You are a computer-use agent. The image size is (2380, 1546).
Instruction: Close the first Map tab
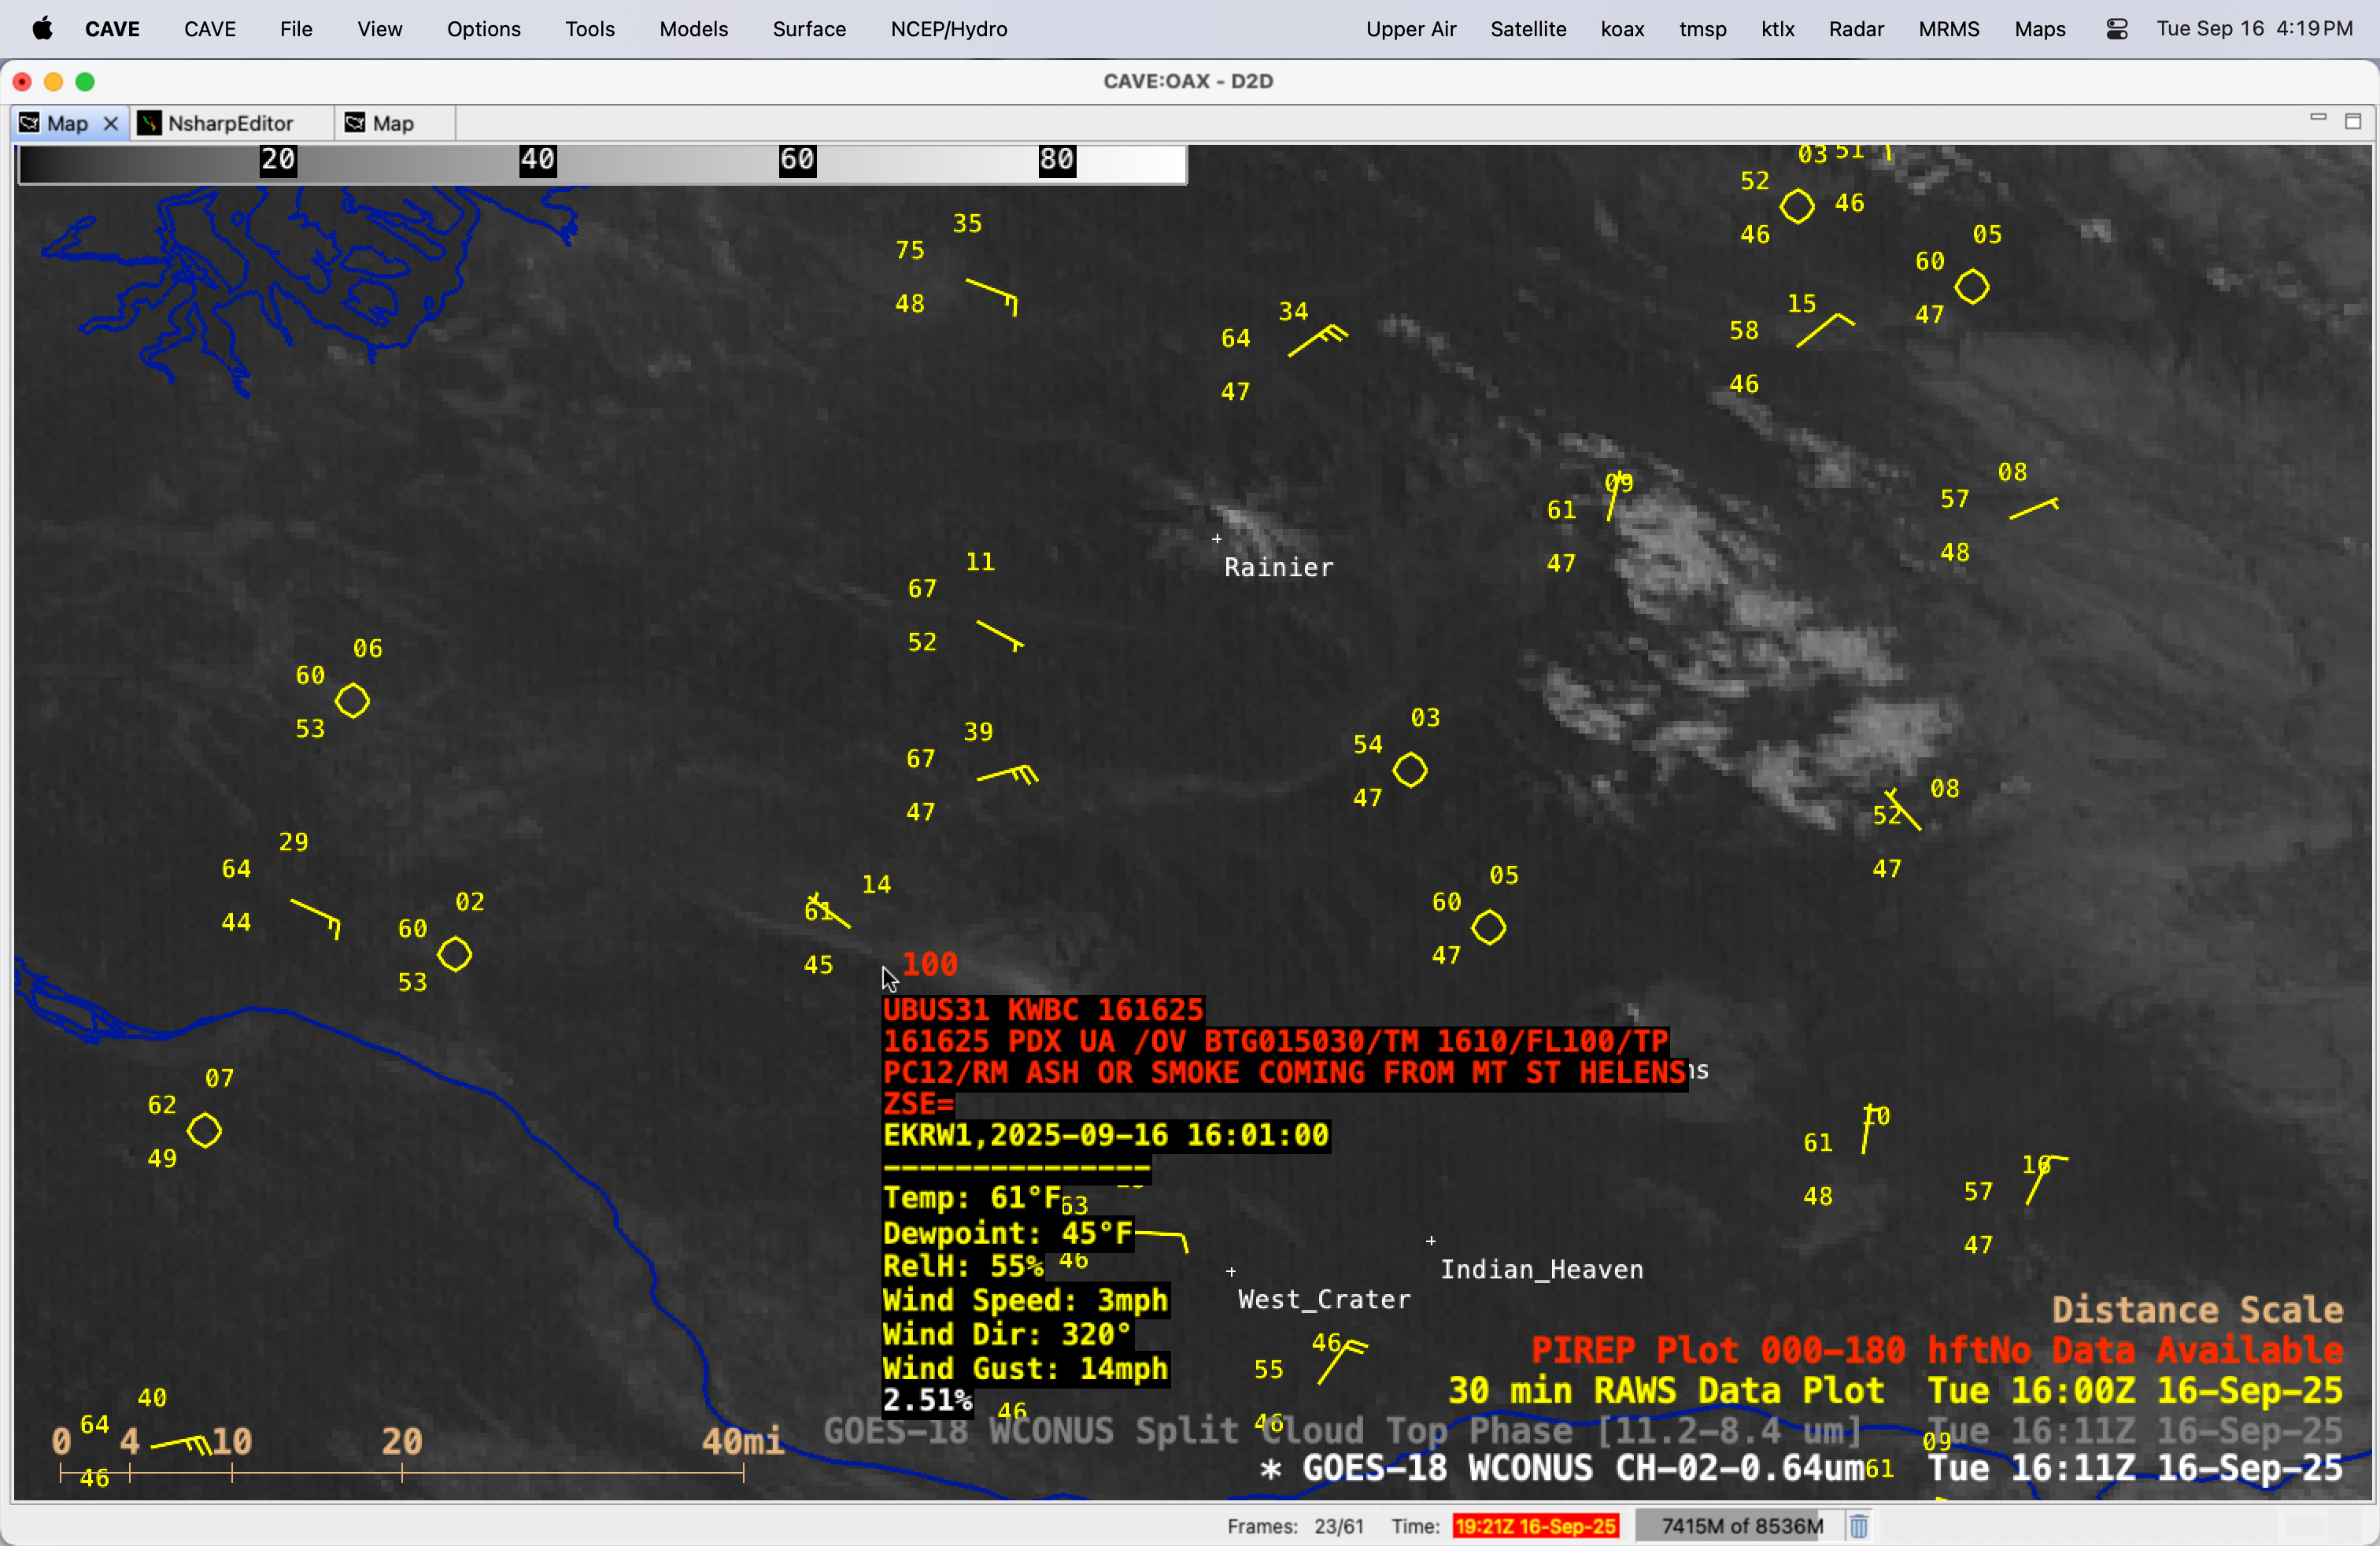point(111,123)
